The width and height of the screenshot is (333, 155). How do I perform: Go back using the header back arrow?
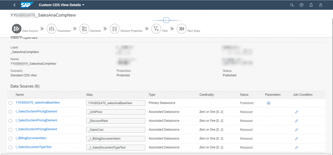click(14, 5)
